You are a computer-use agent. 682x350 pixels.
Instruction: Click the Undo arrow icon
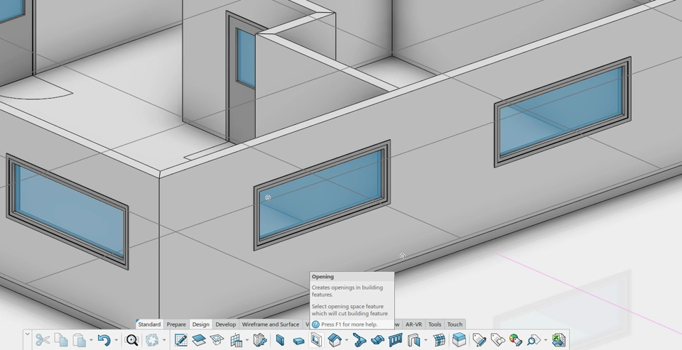click(104, 339)
